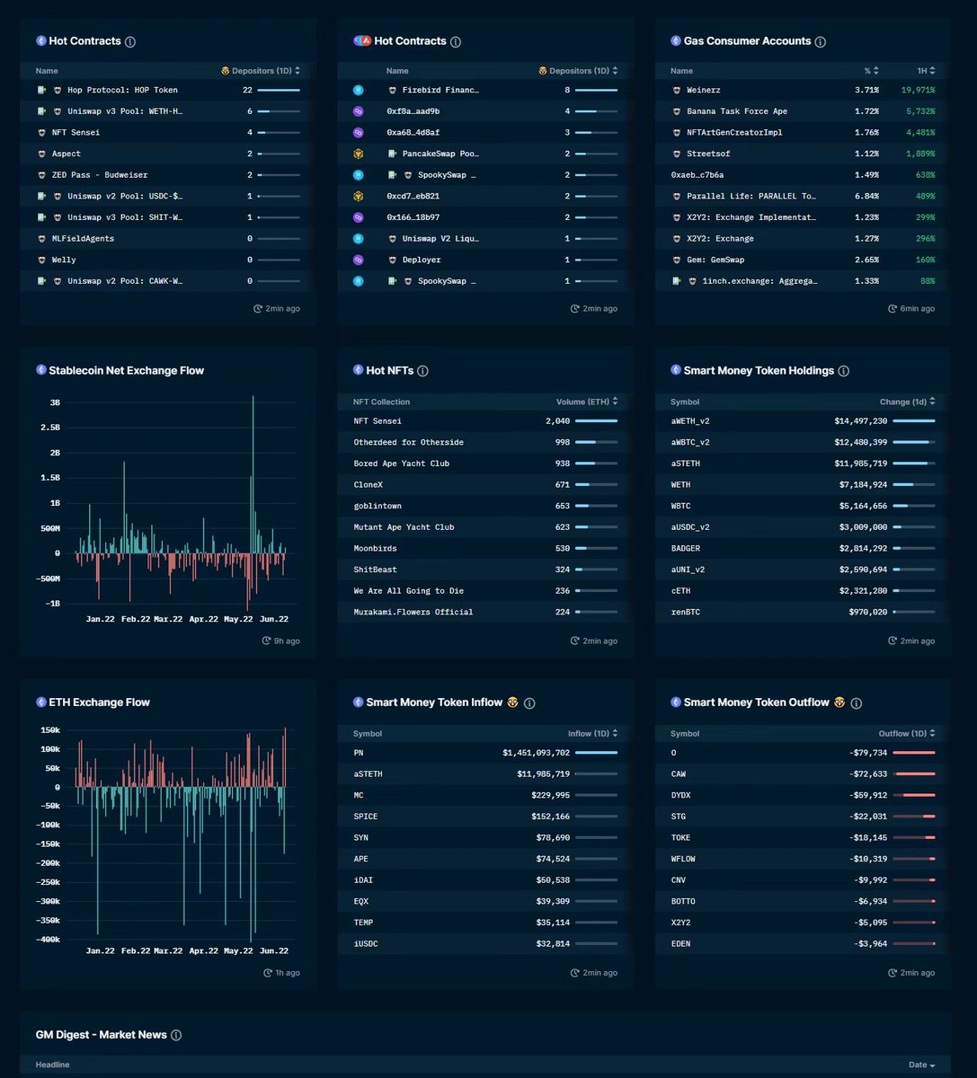The height and width of the screenshot is (1078, 977).
Task: Click chain icon on the Firebird Financ… row
Action: [358, 90]
